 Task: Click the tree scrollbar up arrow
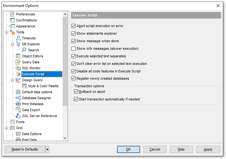[x=65, y=14]
